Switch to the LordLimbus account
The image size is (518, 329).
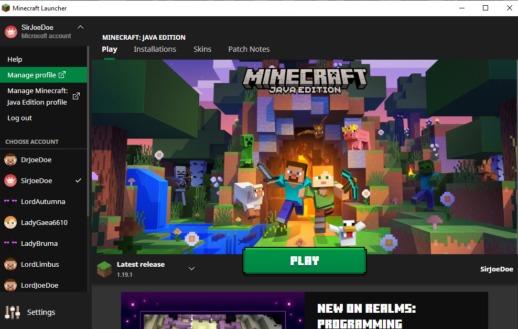coord(44,264)
